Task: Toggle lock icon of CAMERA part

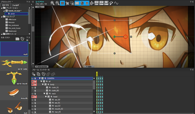Action: [35, 78]
